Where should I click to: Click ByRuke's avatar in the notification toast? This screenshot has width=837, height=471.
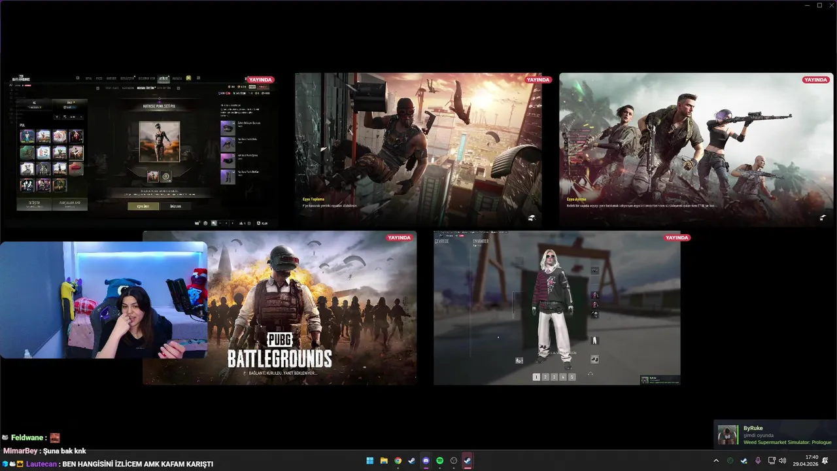click(728, 435)
